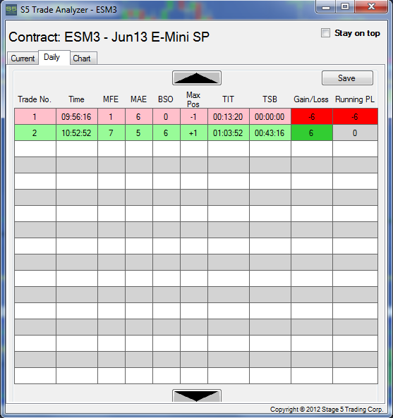Click Max Pos value -1
The height and width of the screenshot is (418, 393).
(194, 116)
